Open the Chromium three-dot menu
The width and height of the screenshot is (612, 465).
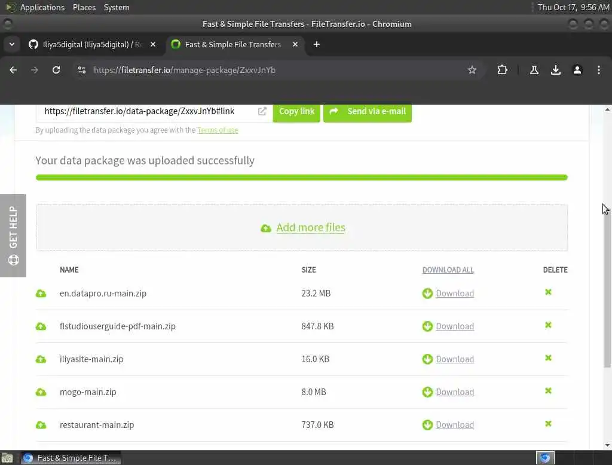coord(599,70)
